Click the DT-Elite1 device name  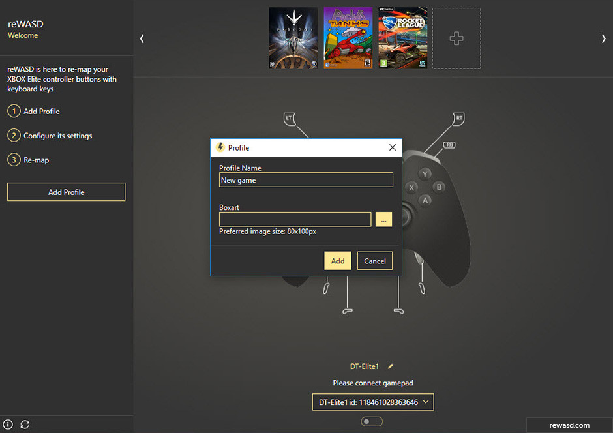(365, 366)
